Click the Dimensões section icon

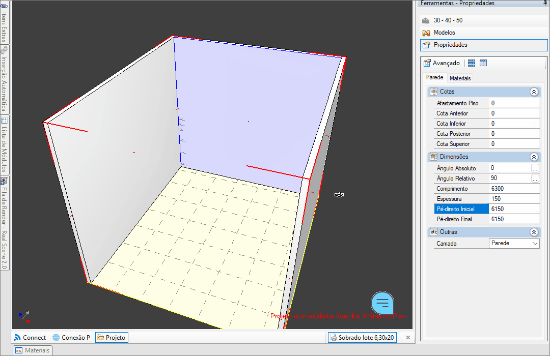434,157
